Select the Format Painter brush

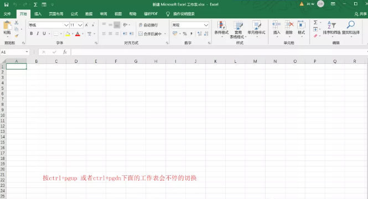coord(17,35)
